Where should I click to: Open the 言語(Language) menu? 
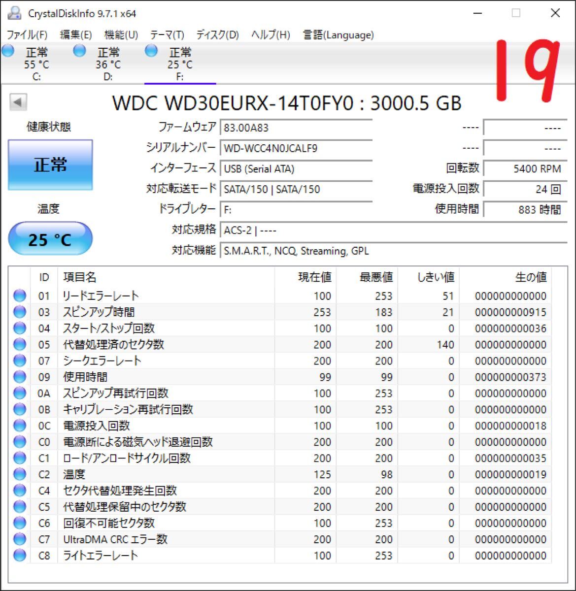(338, 35)
